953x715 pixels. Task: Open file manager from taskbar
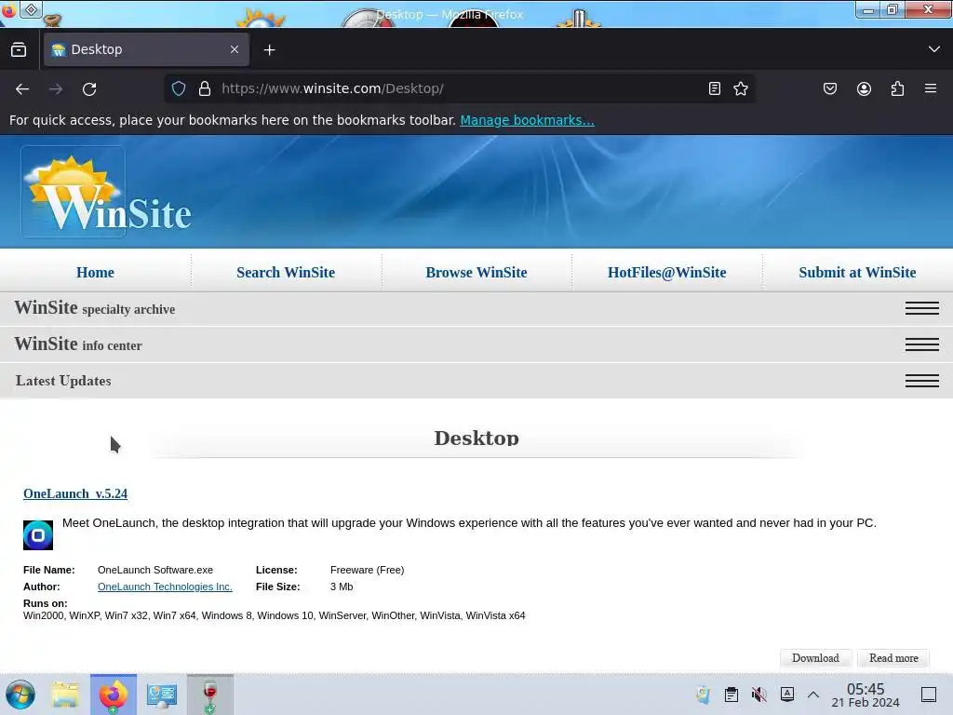click(x=65, y=695)
